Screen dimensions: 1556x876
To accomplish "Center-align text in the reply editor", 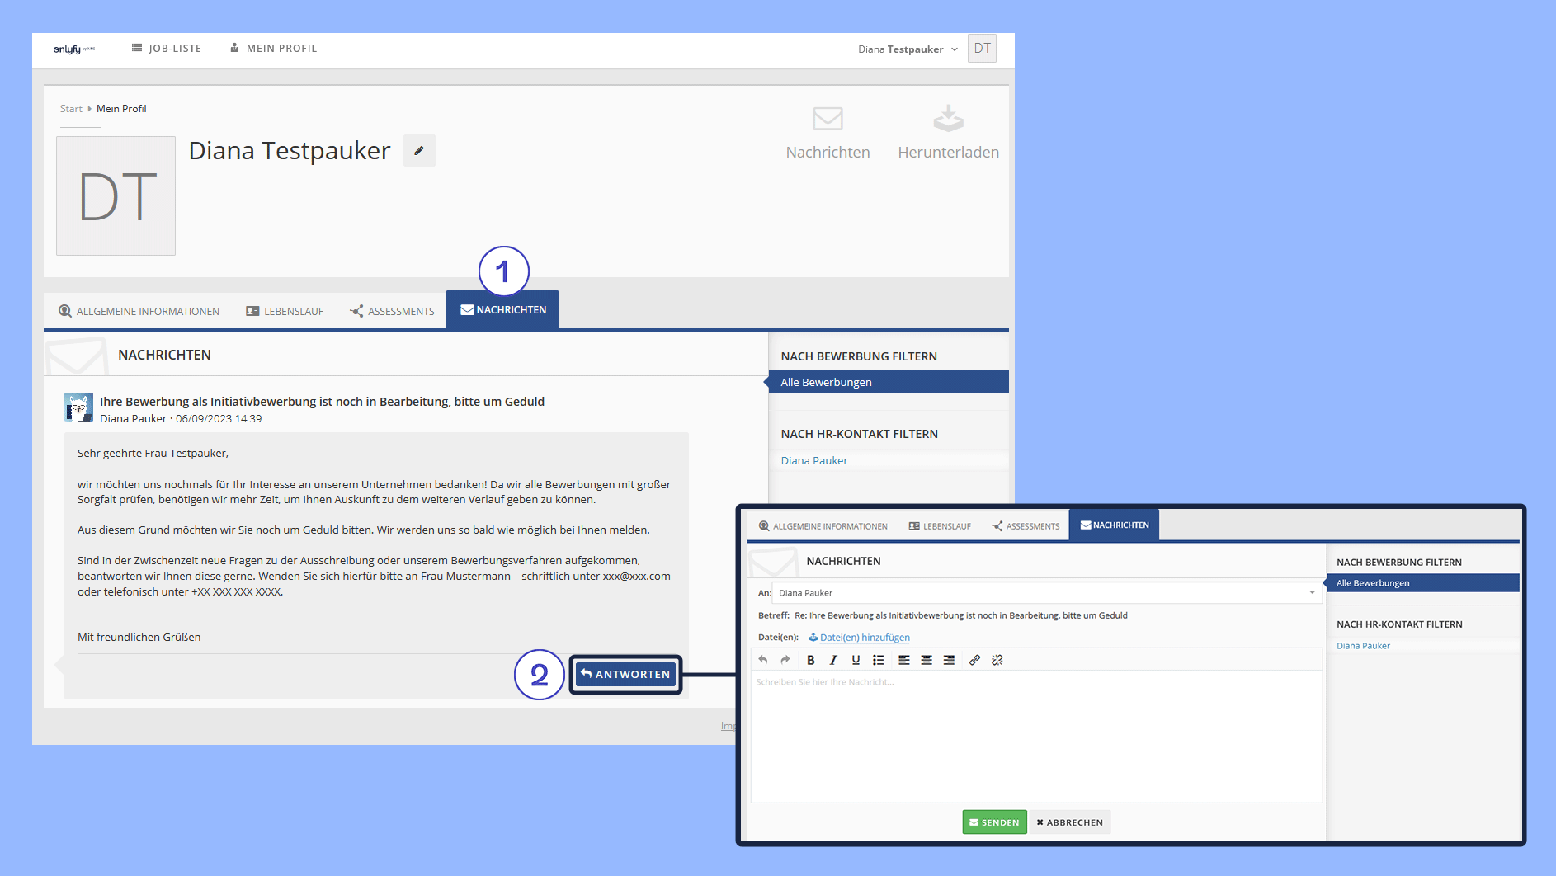I will 927,660.
